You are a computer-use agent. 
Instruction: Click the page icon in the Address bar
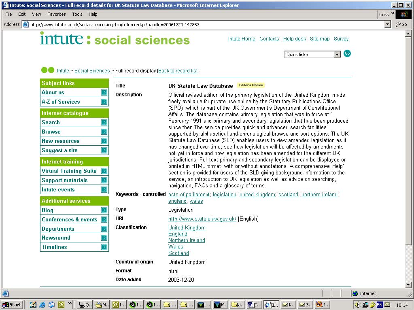(25, 25)
